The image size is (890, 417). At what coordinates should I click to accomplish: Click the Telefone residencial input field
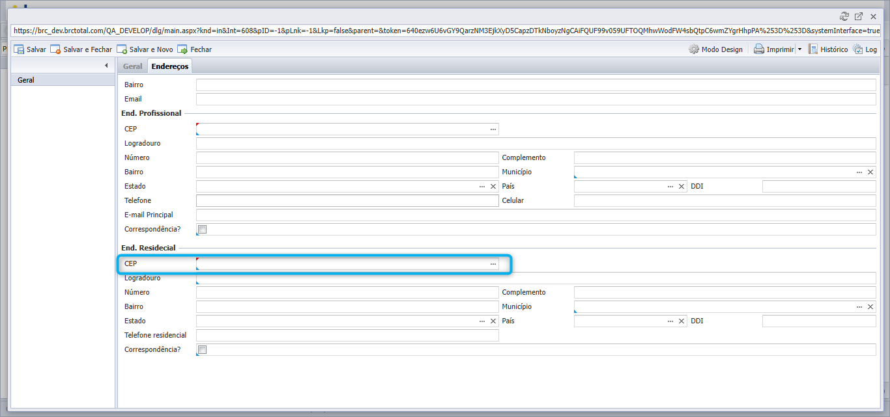[347, 335]
